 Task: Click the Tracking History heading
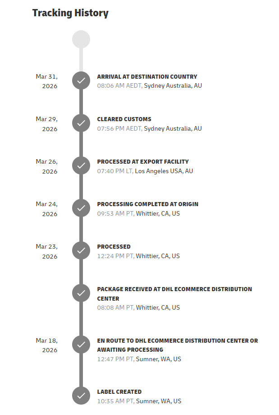pyautogui.click(x=70, y=13)
